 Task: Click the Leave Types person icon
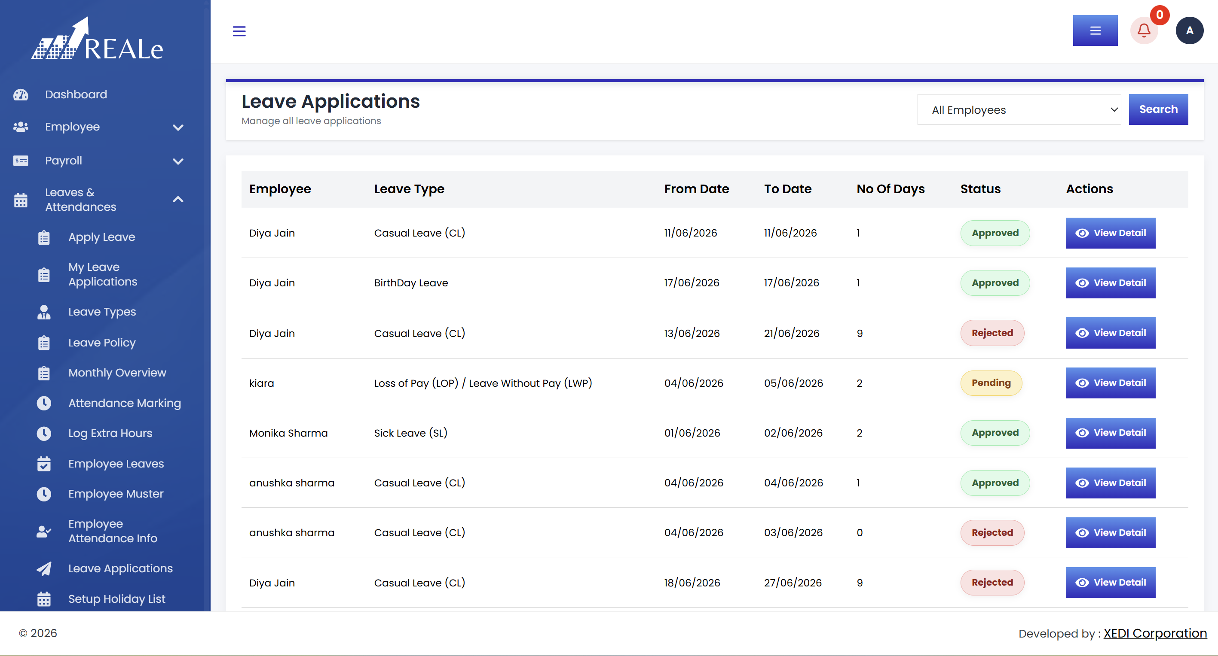point(44,312)
